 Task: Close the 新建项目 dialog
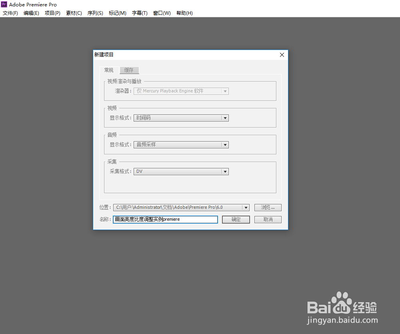[x=282, y=55]
